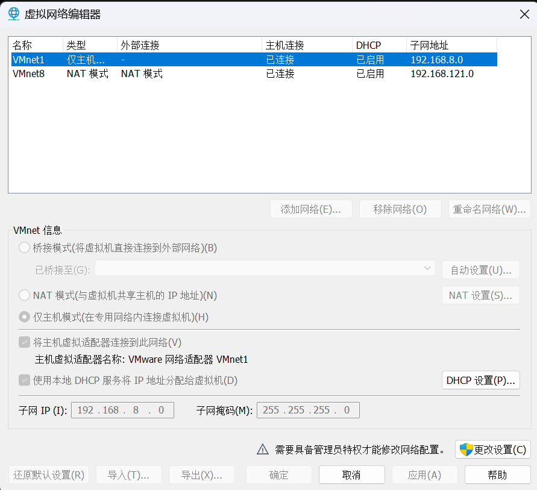
Task: Click the 移除网络(O) button
Action: pyautogui.click(x=400, y=209)
